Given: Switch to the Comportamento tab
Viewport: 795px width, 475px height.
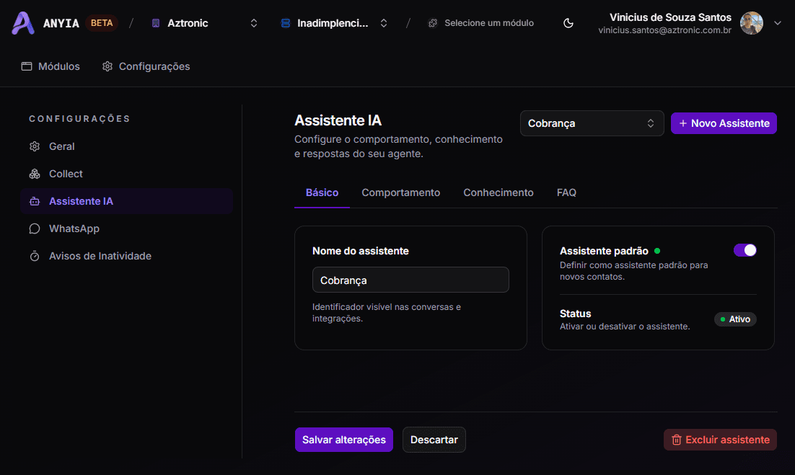Looking at the screenshot, I should (x=400, y=193).
